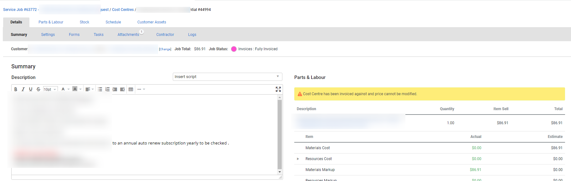Viewport: 571px width, 181px height.
Task: Expand the description editor to fullscreen
Action: coord(278,89)
